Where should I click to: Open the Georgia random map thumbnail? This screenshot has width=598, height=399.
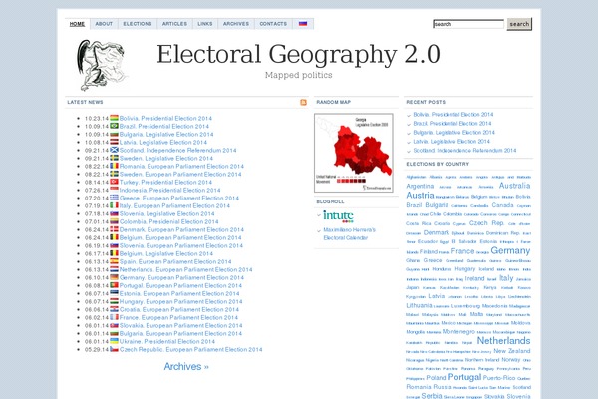(354, 153)
